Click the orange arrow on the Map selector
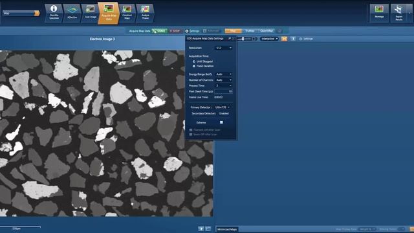The width and height of the screenshot is (414, 233). [x=37, y=13]
